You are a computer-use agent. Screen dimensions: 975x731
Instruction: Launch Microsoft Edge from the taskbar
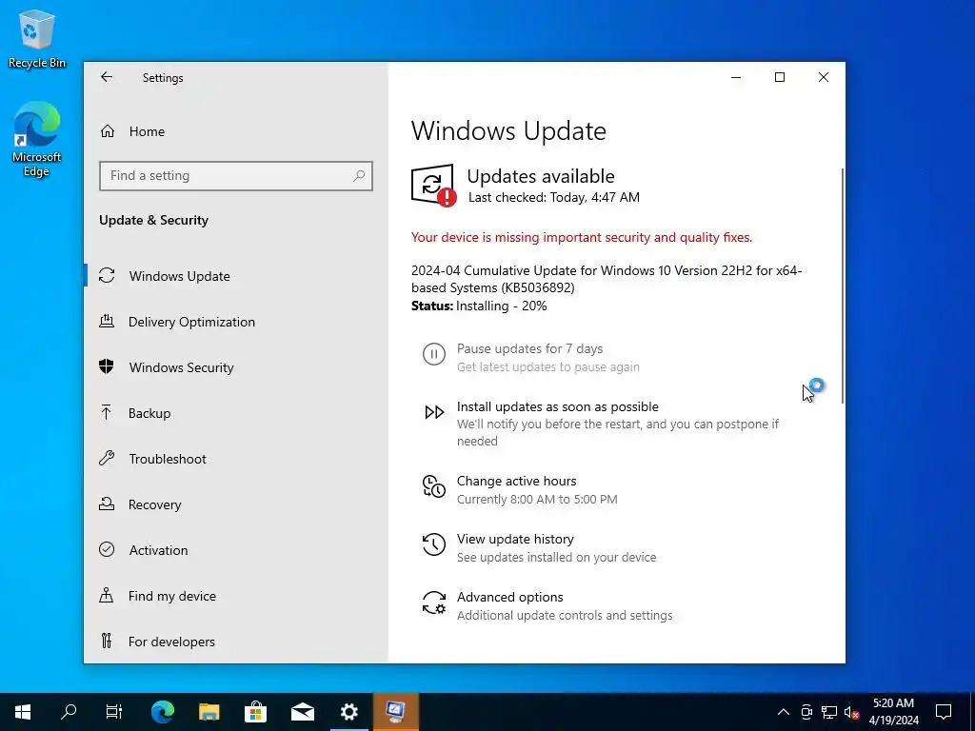(x=162, y=712)
